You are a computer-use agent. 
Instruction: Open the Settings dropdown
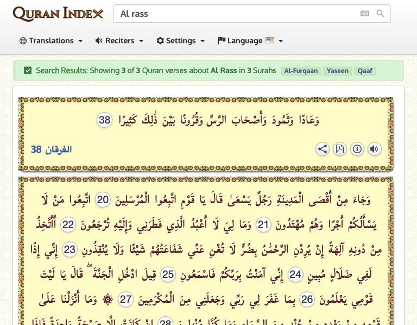click(x=181, y=41)
